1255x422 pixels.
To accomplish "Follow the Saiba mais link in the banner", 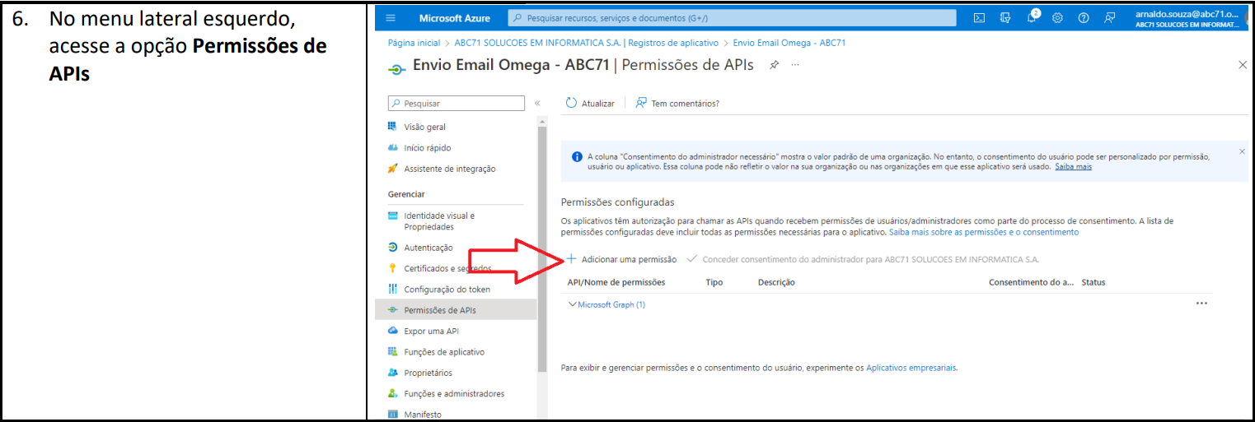I will [1073, 166].
